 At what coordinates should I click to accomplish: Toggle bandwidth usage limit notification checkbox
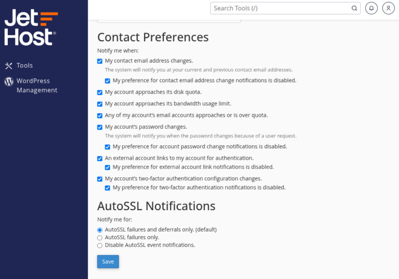pos(100,104)
